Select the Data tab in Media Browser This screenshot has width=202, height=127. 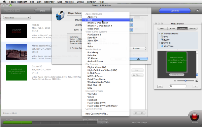coord(162,28)
